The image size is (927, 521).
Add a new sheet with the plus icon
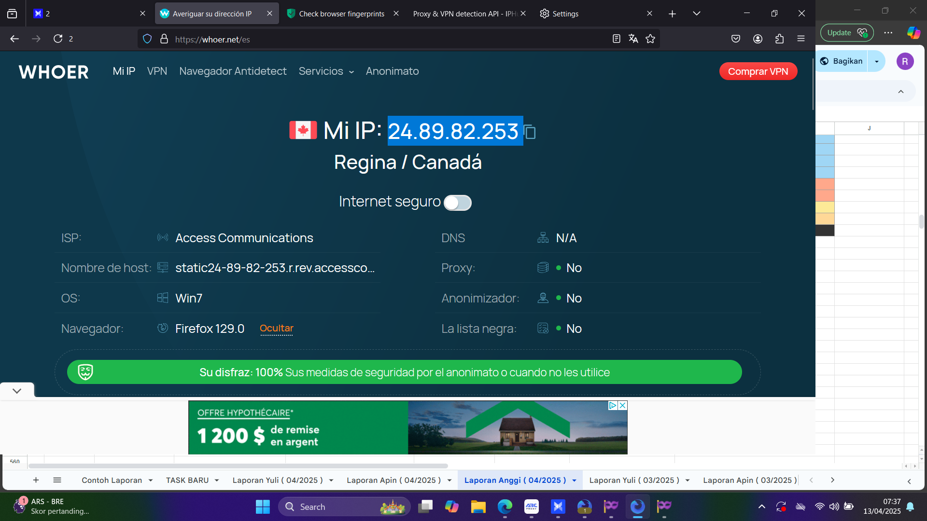[36, 480]
